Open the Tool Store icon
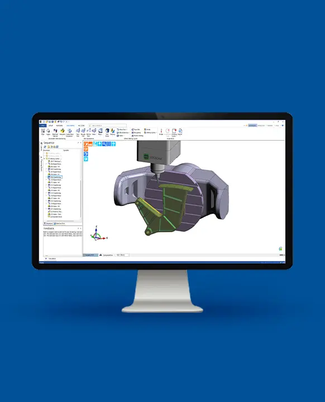The image size is (325, 402). click(107, 132)
